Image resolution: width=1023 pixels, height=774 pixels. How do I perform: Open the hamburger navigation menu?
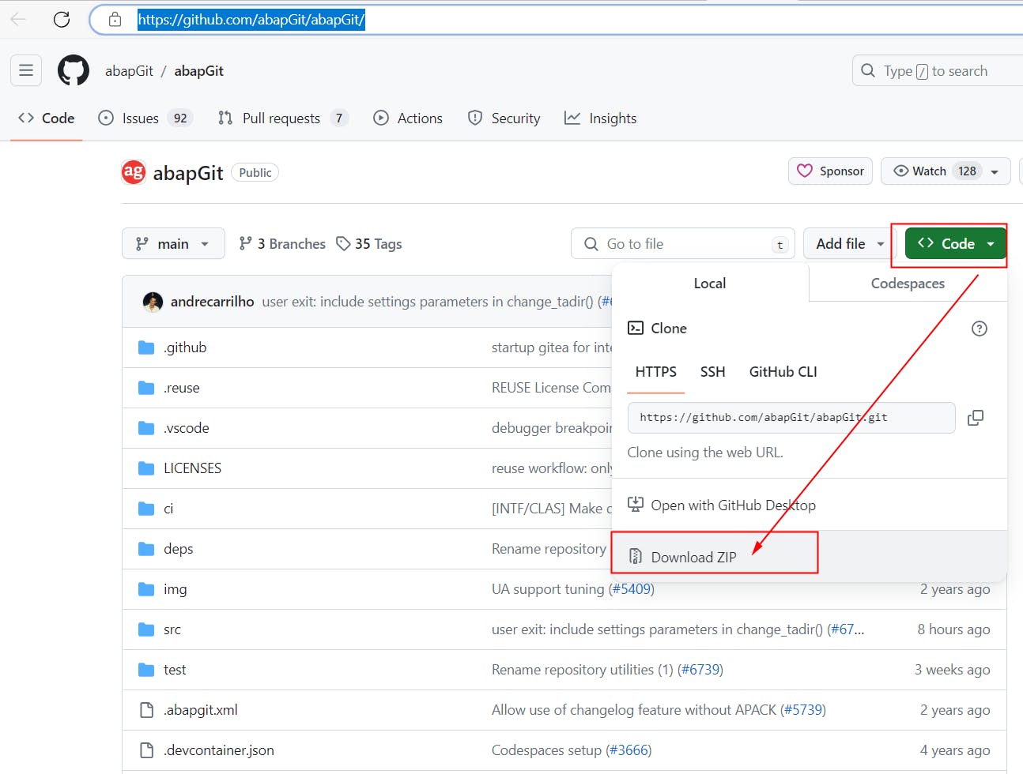pos(26,70)
